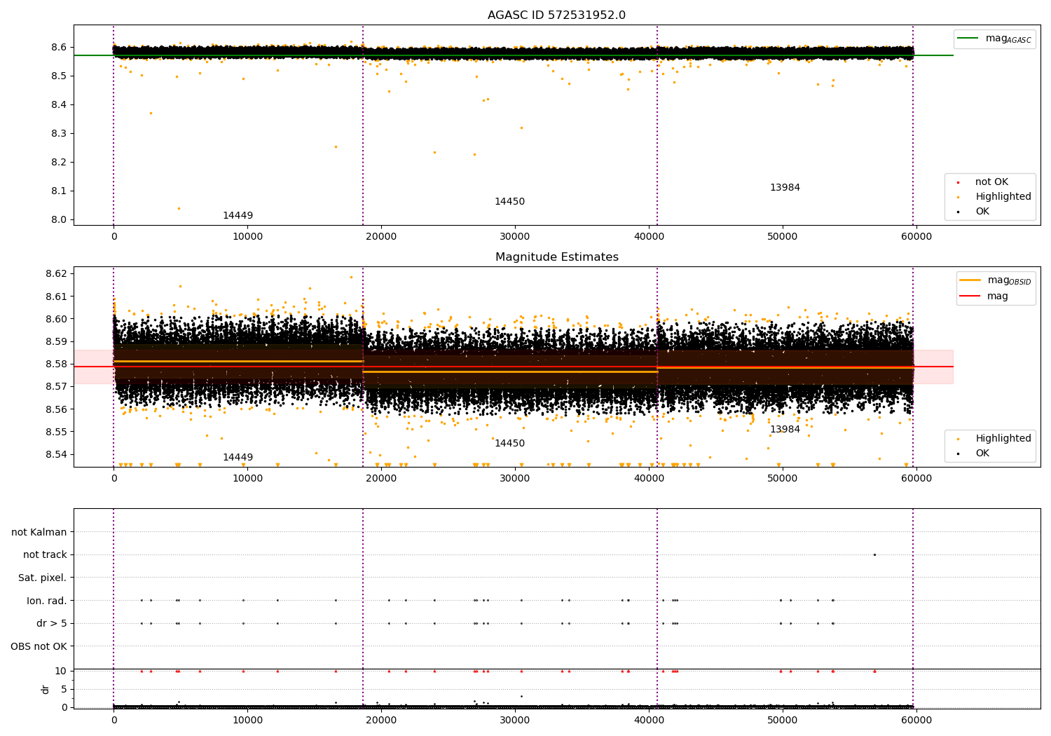This screenshot has height=736, width=1051.
Task: Click the 'dr' y-axis label in bottom plot
Action: [46, 689]
